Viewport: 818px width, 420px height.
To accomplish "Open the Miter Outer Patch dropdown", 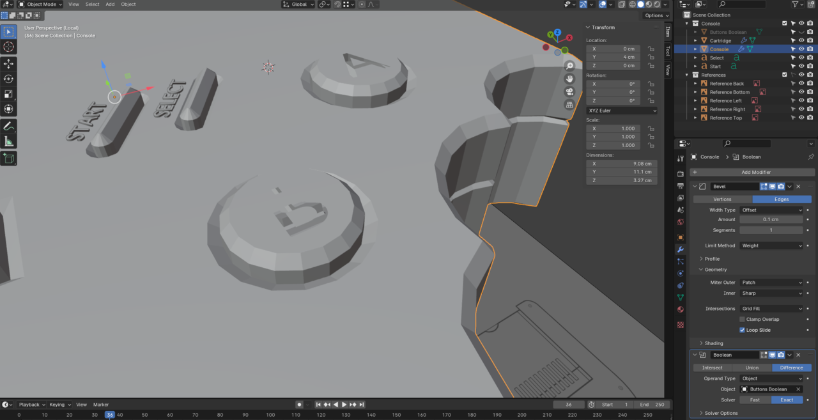I will click(771, 283).
